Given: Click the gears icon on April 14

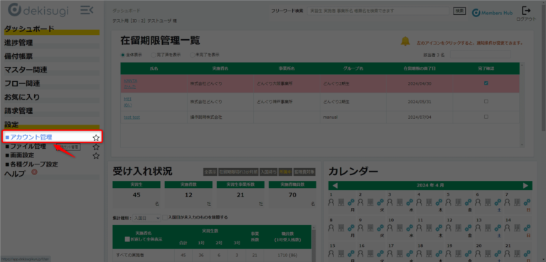Looking at the screenshot, I should [x=527, y=227].
